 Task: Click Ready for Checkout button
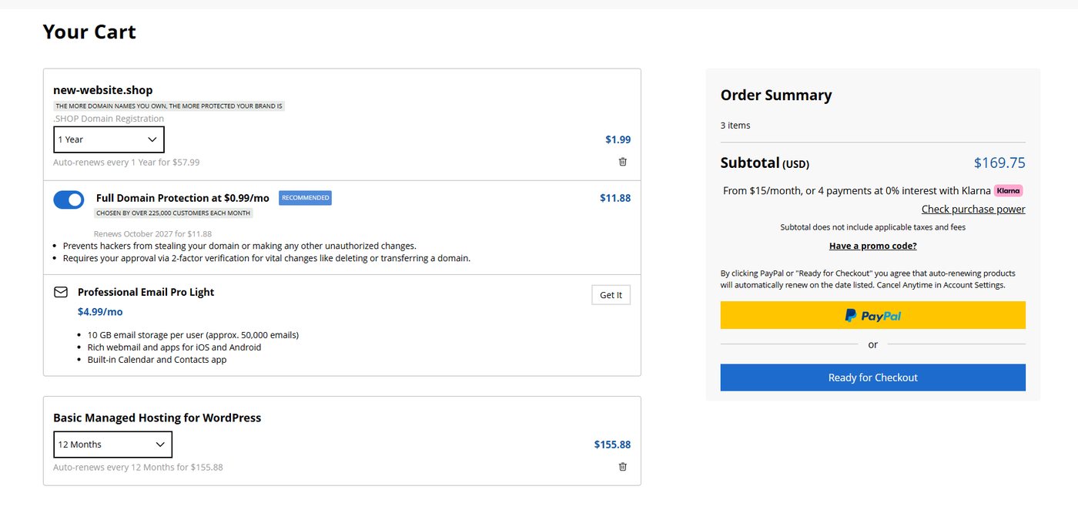(x=872, y=377)
